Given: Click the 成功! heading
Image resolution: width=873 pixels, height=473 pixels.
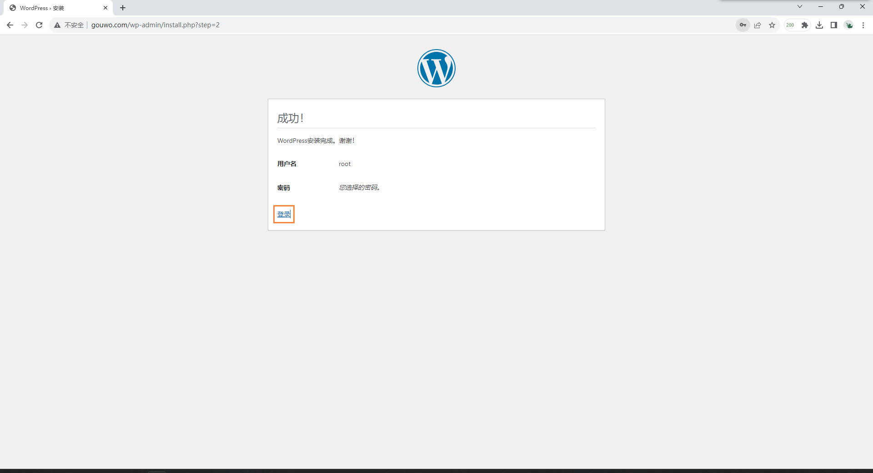Looking at the screenshot, I should (291, 118).
